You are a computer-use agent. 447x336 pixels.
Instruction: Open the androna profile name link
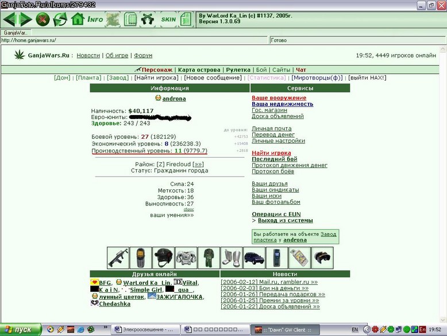174,99
